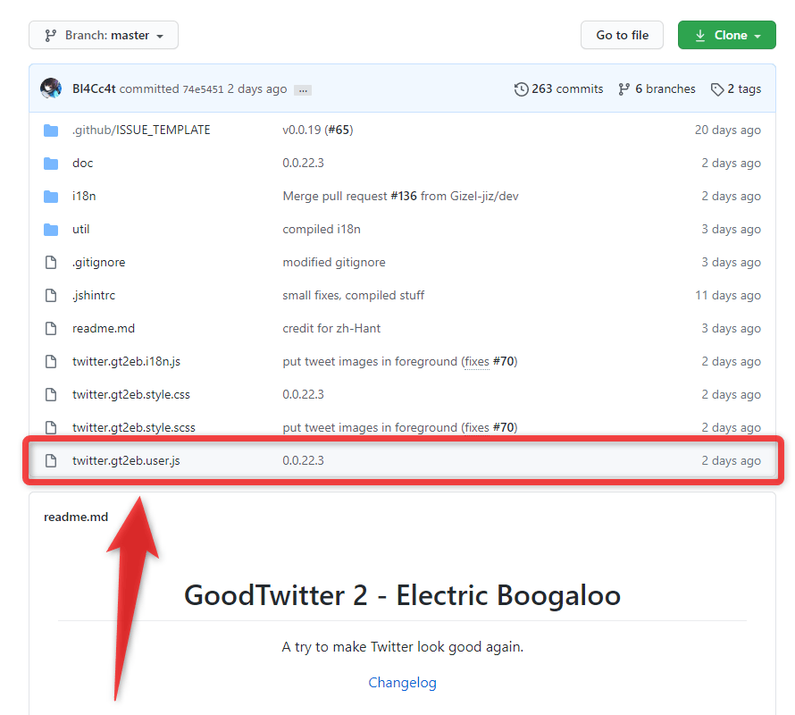Click the download arrow icon on Clone

point(700,35)
